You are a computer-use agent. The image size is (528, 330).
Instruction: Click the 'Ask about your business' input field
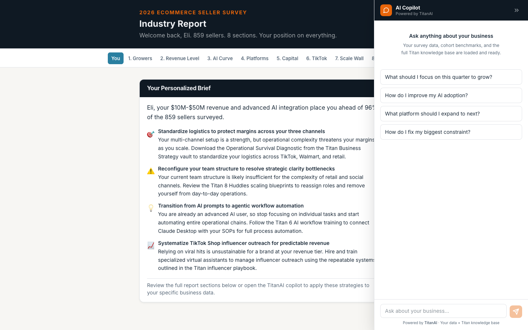pyautogui.click(x=443, y=311)
